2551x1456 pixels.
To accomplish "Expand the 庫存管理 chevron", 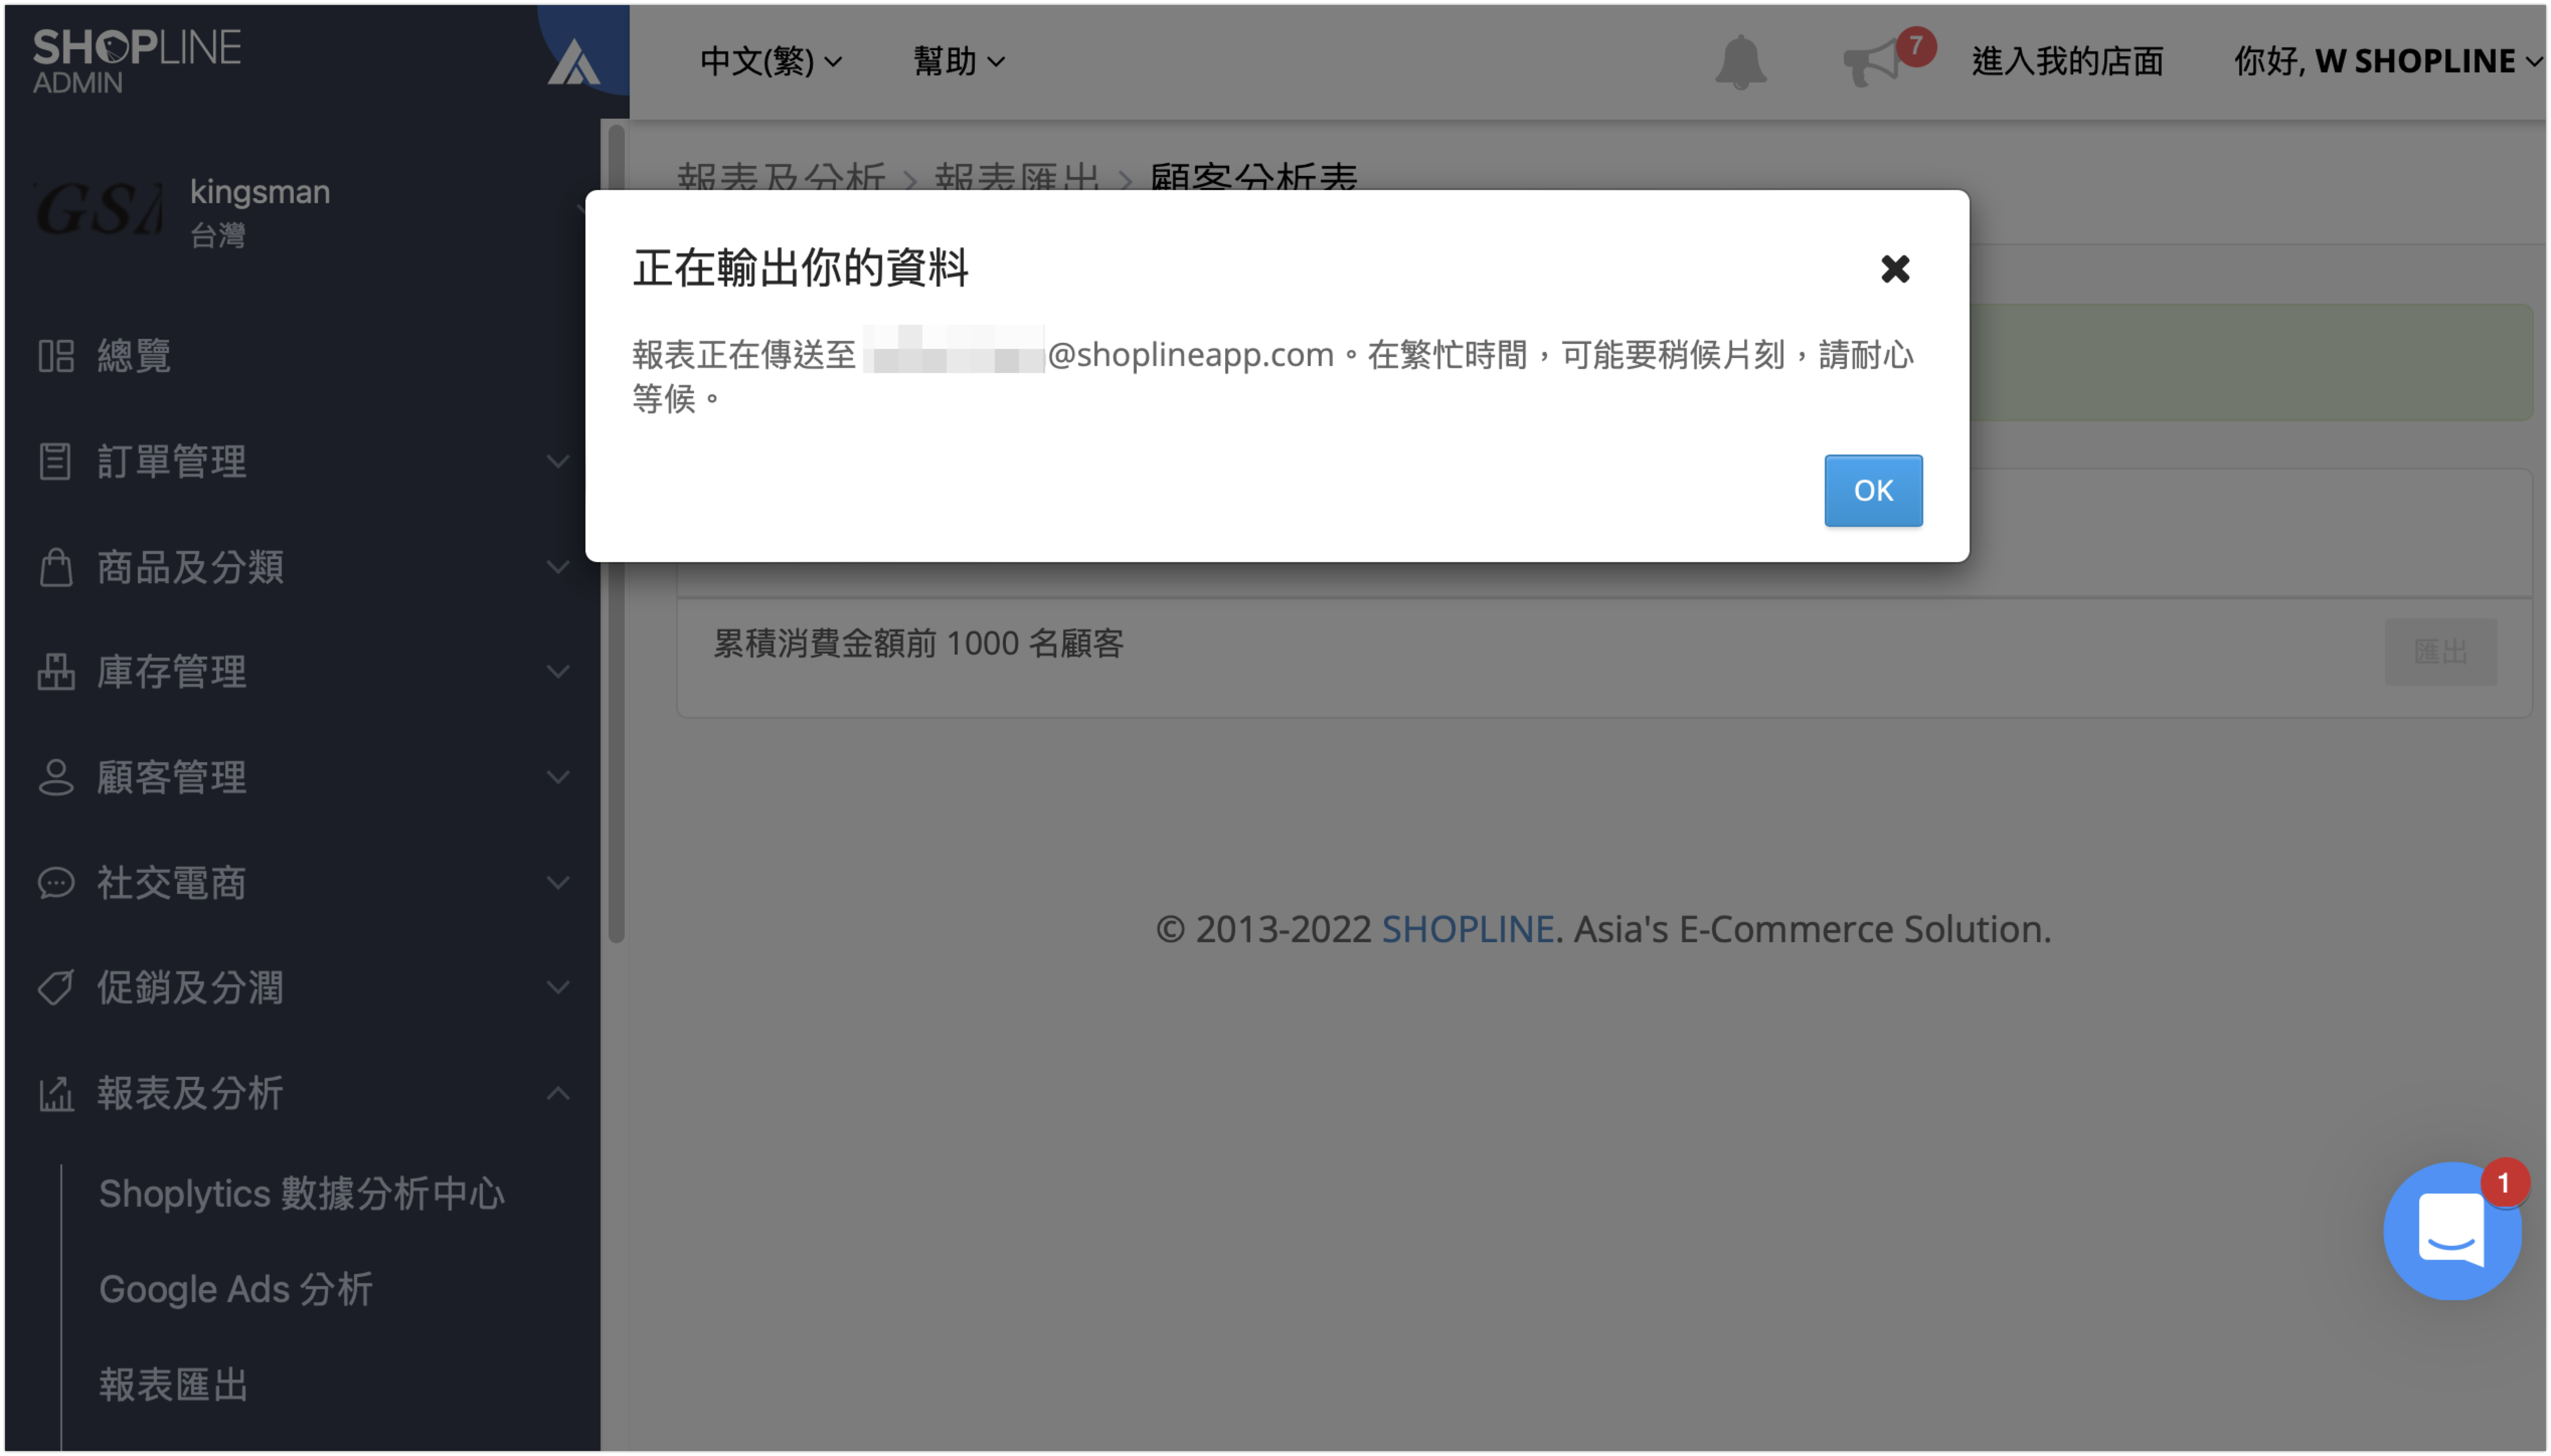I will (558, 672).
